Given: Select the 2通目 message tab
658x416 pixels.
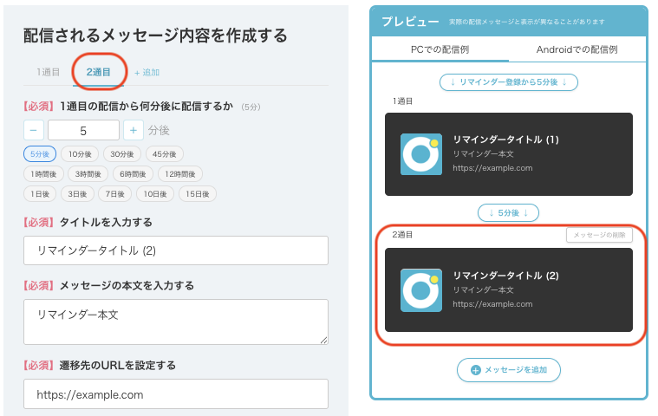Looking at the screenshot, I should pos(98,72).
